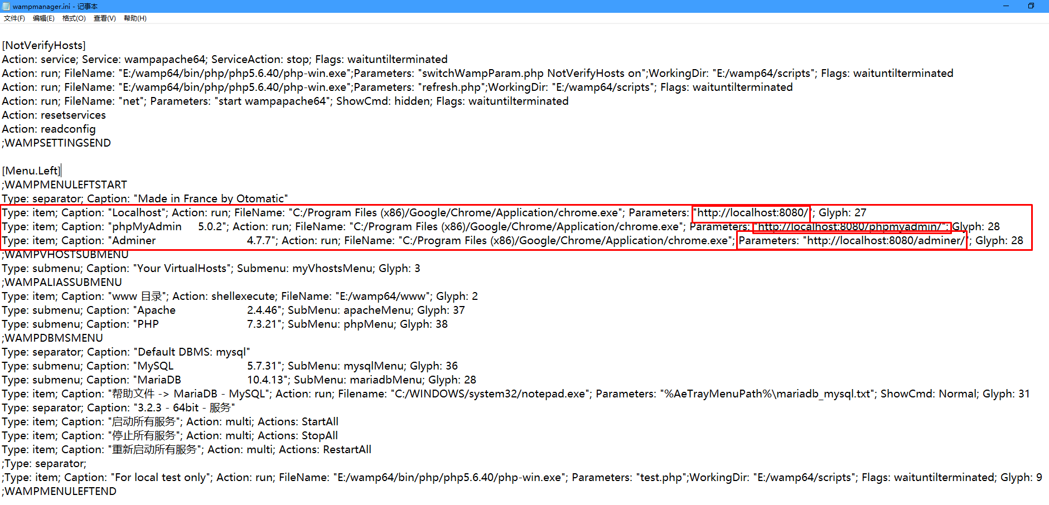Screen dimensions: 1049x505
Task: Click the ;WAMPMENULEFTEND comment line
Action: (59, 492)
